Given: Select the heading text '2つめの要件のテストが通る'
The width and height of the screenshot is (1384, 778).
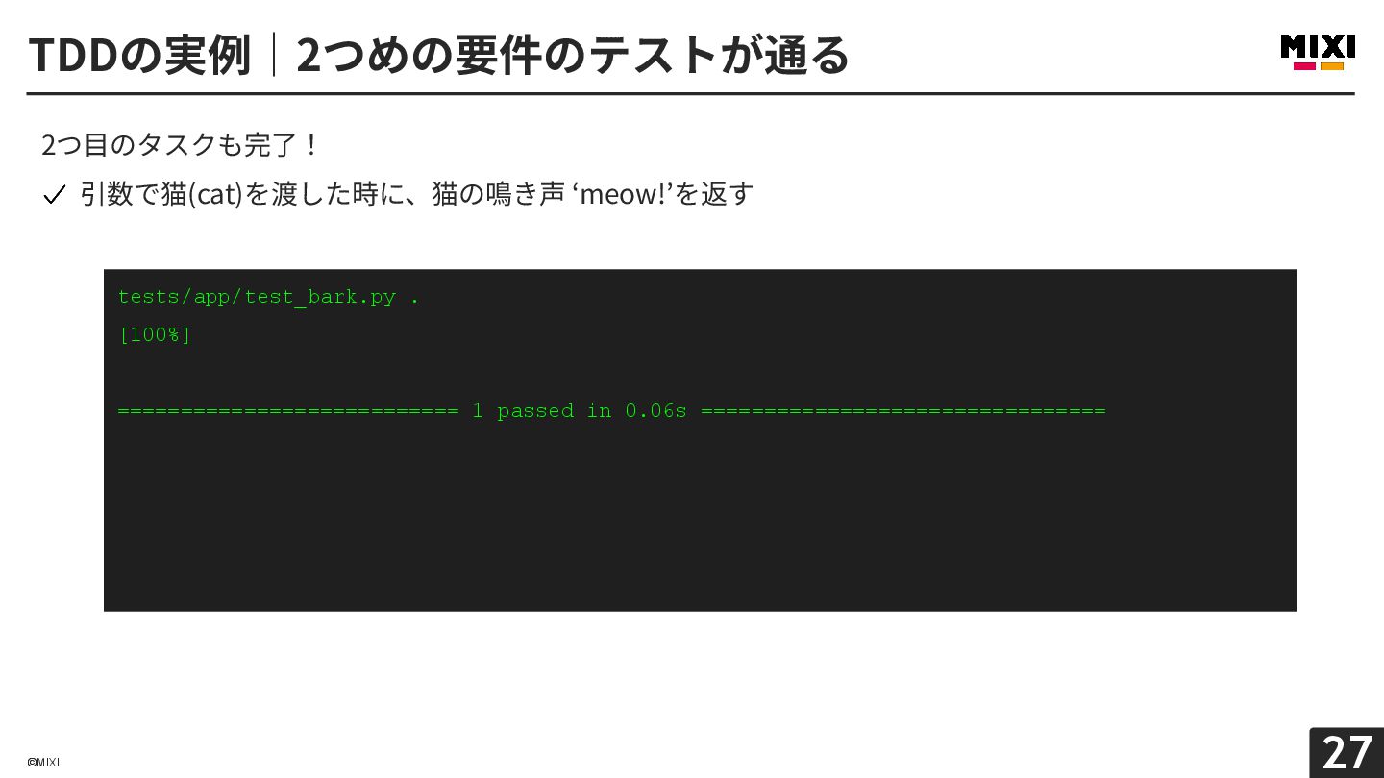Looking at the screenshot, I should (573, 55).
